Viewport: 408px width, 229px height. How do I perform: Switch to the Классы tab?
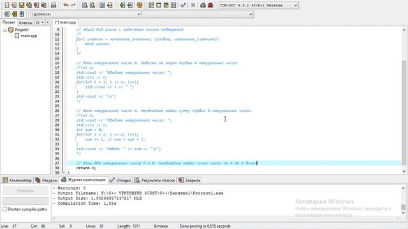point(25,23)
